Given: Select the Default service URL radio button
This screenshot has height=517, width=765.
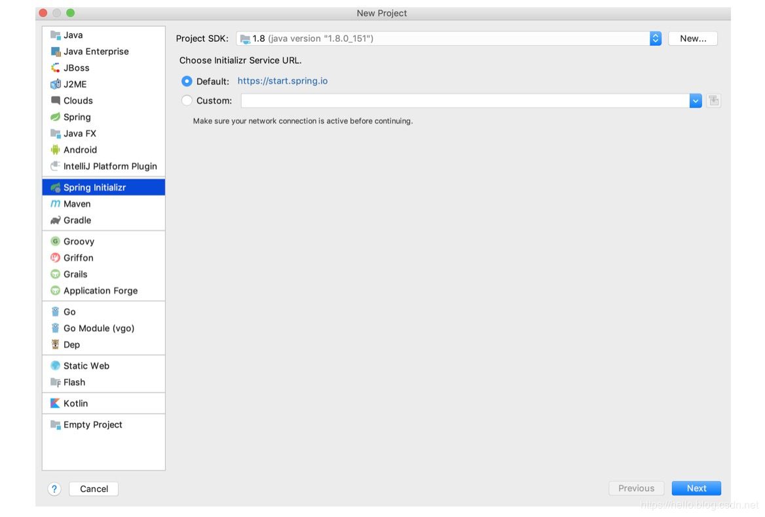Looking at the screenshot, I should point(187,81).
